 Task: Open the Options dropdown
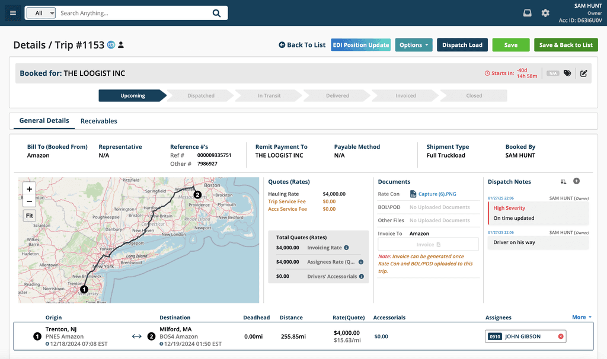click(x=414, y=44)
